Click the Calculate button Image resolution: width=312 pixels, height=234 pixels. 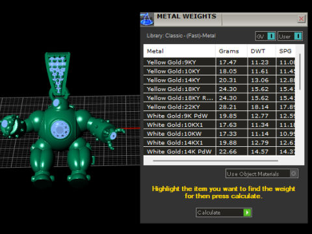(224, 213)
